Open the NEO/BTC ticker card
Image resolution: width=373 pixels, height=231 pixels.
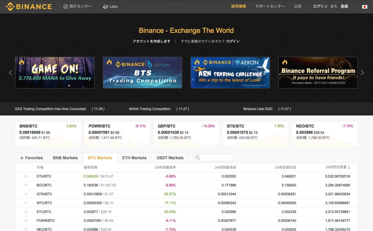325,134
